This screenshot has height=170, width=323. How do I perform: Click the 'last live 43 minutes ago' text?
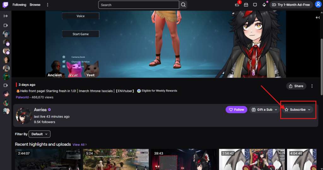tap(52, 117)
